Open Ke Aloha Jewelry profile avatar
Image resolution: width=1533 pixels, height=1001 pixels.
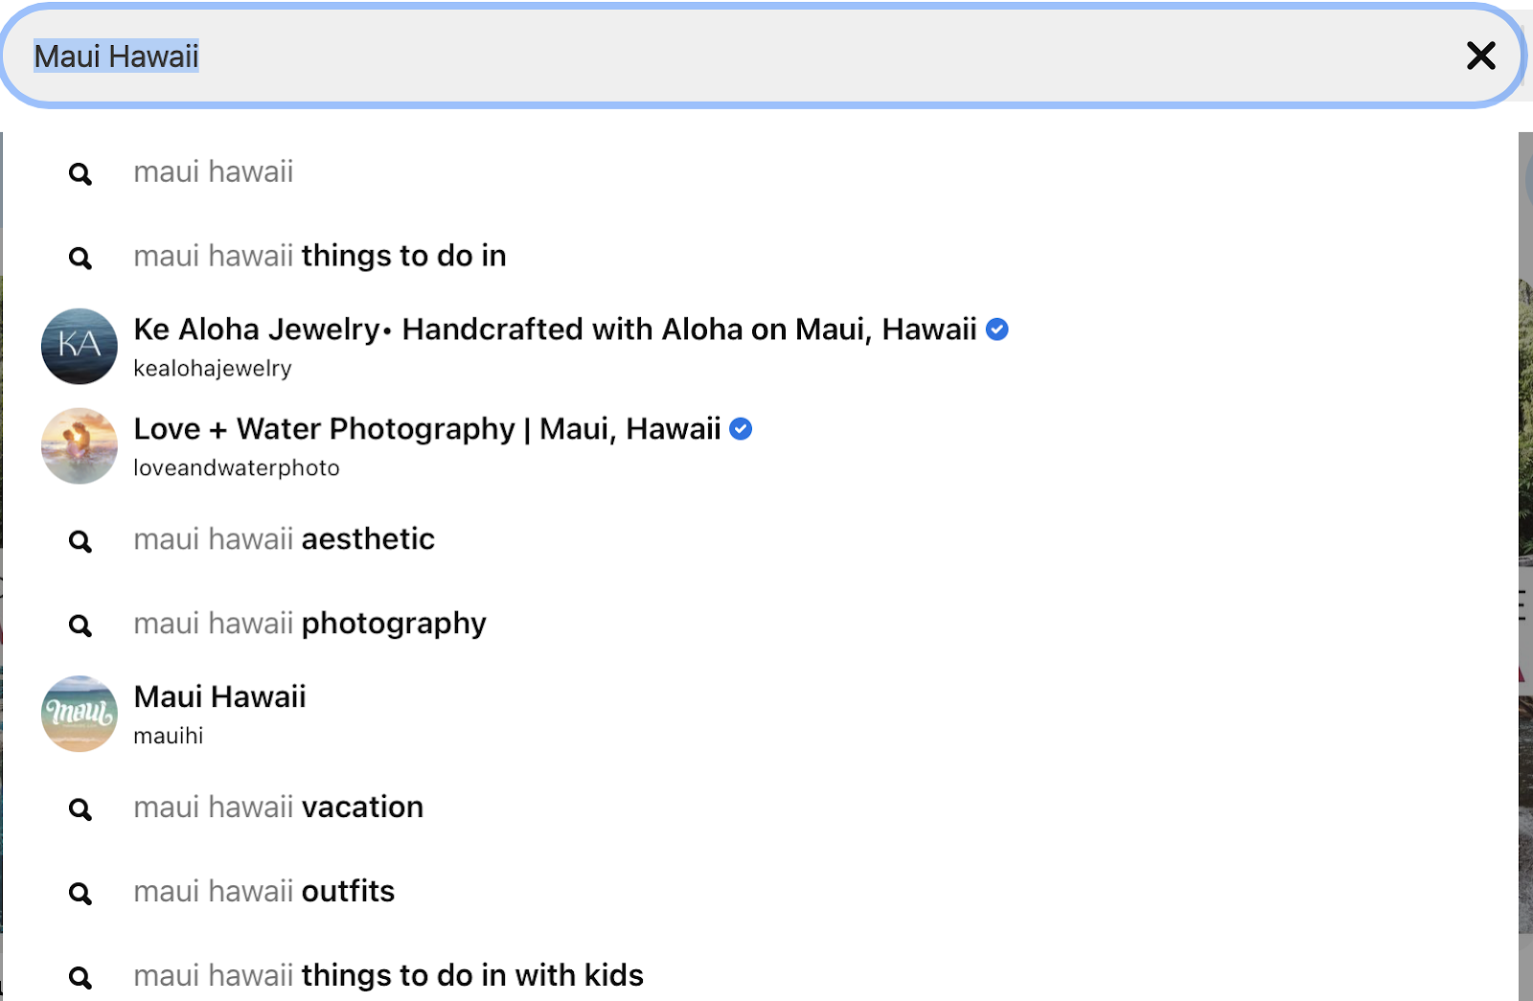coord(80,346)
